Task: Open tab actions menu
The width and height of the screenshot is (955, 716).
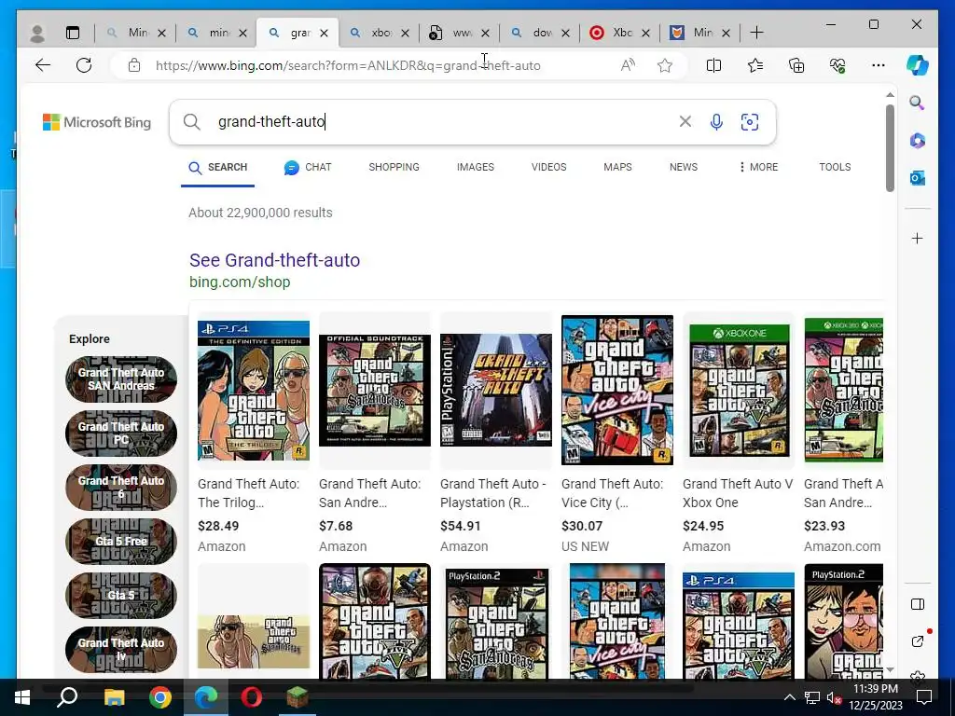Action: pyautogui.click(x=73, y=33)
